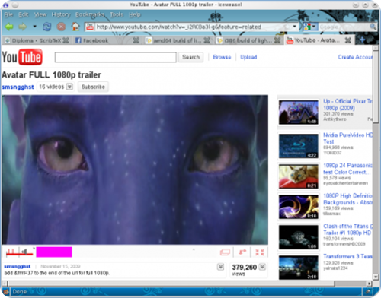Image resolution: width=381 pixels, height=298 pixels.
Task: Click the magnifier search icon in toolbar
Action: (373, 27)
